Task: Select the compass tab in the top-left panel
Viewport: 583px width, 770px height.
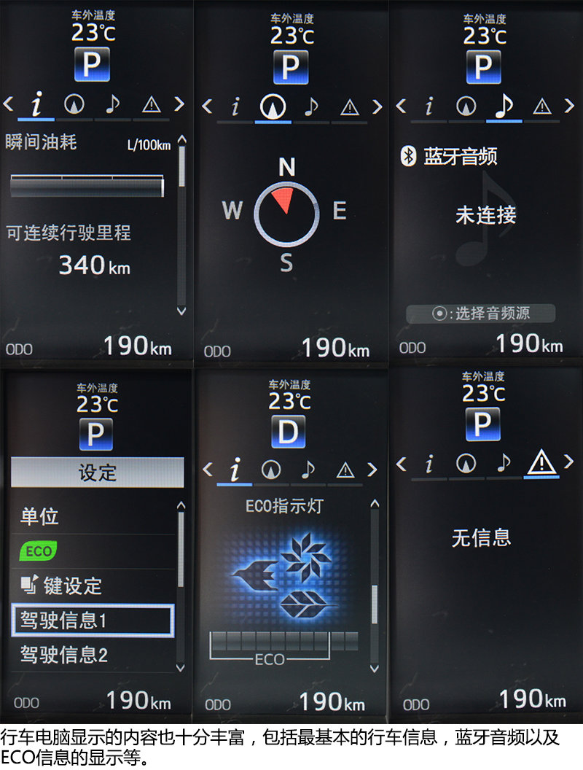Action: click(x=74, y=104)
